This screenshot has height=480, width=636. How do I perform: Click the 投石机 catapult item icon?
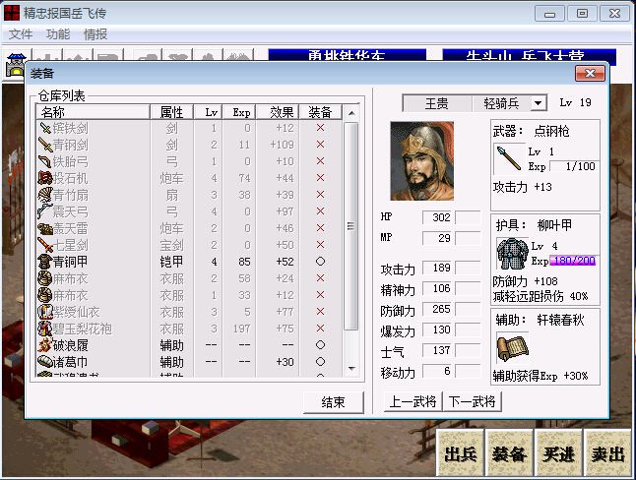click(45, 178)
